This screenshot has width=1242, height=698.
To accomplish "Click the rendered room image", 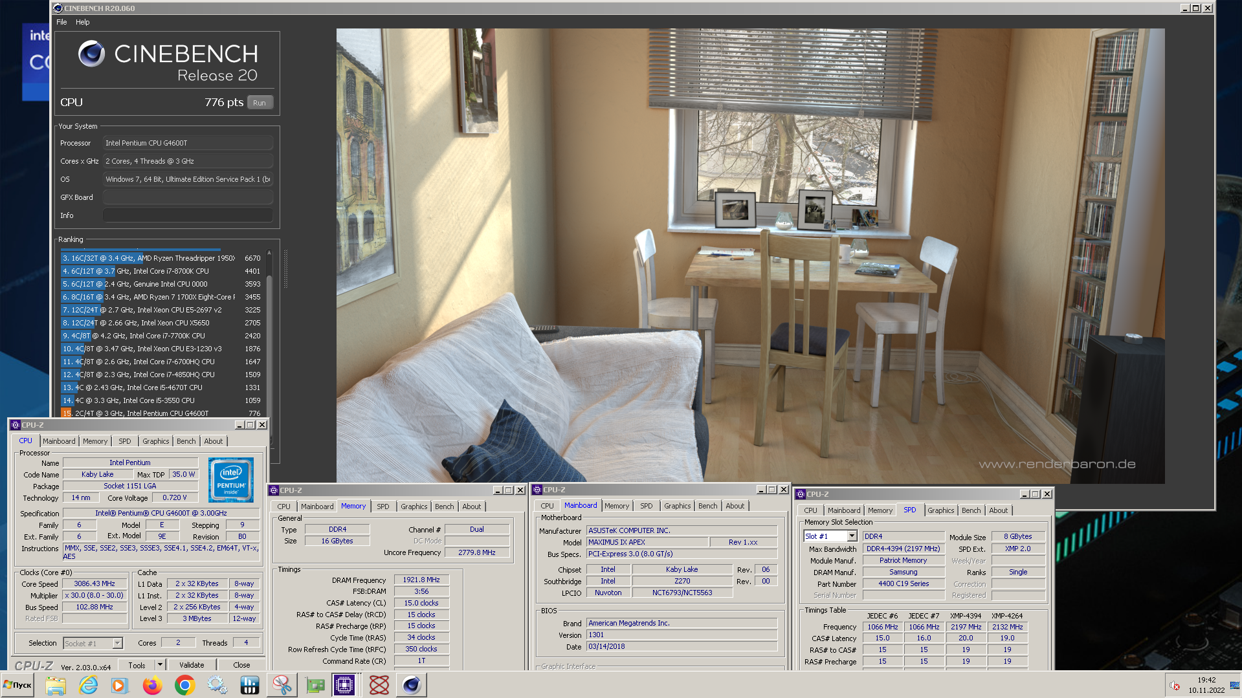I will (750, 256).
